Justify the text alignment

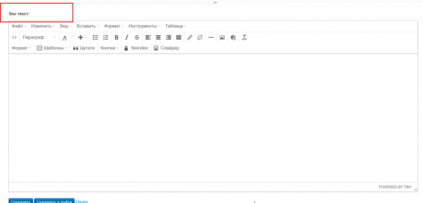click(178, 37)
